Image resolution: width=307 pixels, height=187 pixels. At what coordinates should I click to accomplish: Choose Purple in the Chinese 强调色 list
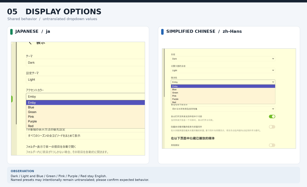pyautogui.click(x=223, y=99)
